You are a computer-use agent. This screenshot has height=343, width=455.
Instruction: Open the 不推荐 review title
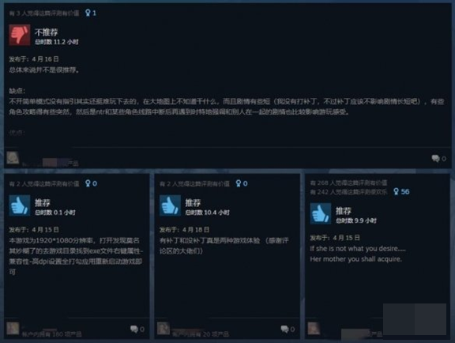tap(46, 32)
